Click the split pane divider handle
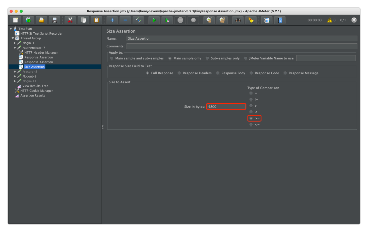This screenshot has width=368, height=232. pyautogui.click(x=103, y=127)
